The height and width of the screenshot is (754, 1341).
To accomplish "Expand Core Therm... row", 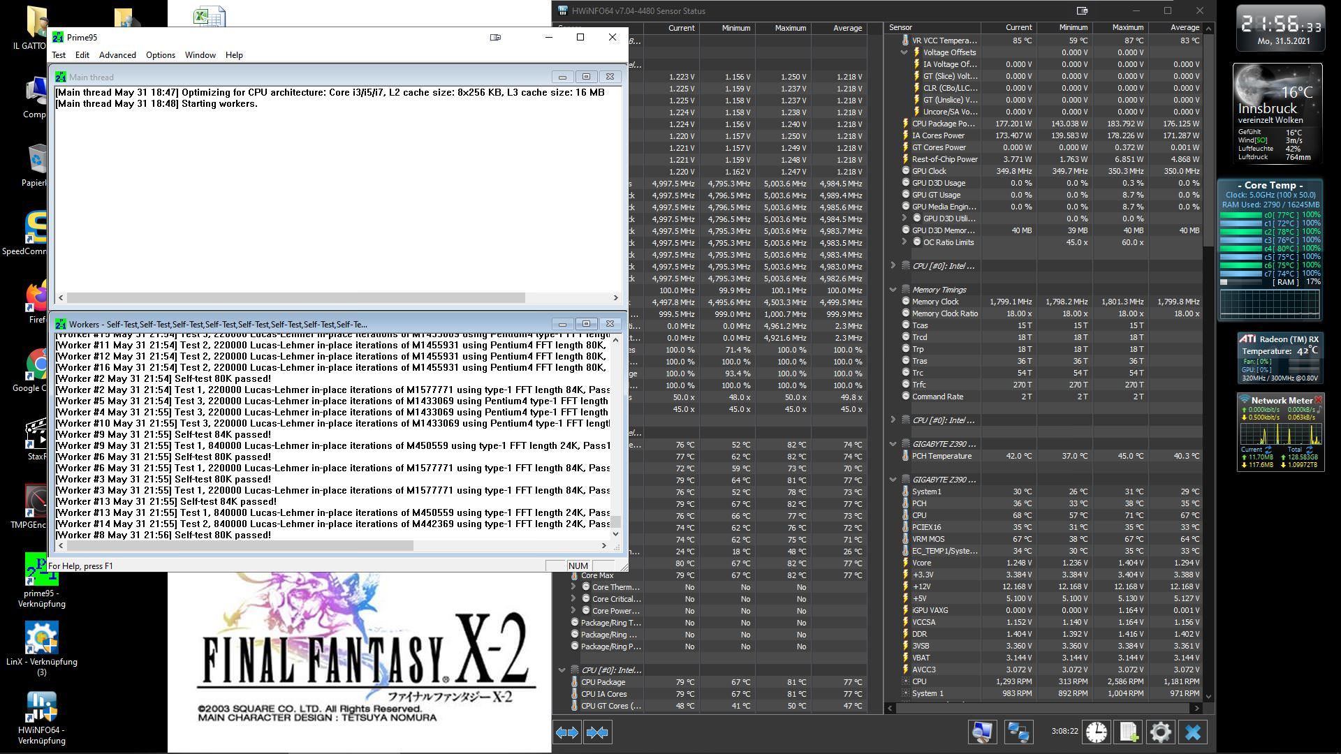I will click(573, 587).
